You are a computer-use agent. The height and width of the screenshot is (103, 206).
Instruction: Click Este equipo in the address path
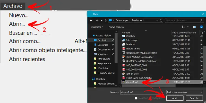(121, 20)
